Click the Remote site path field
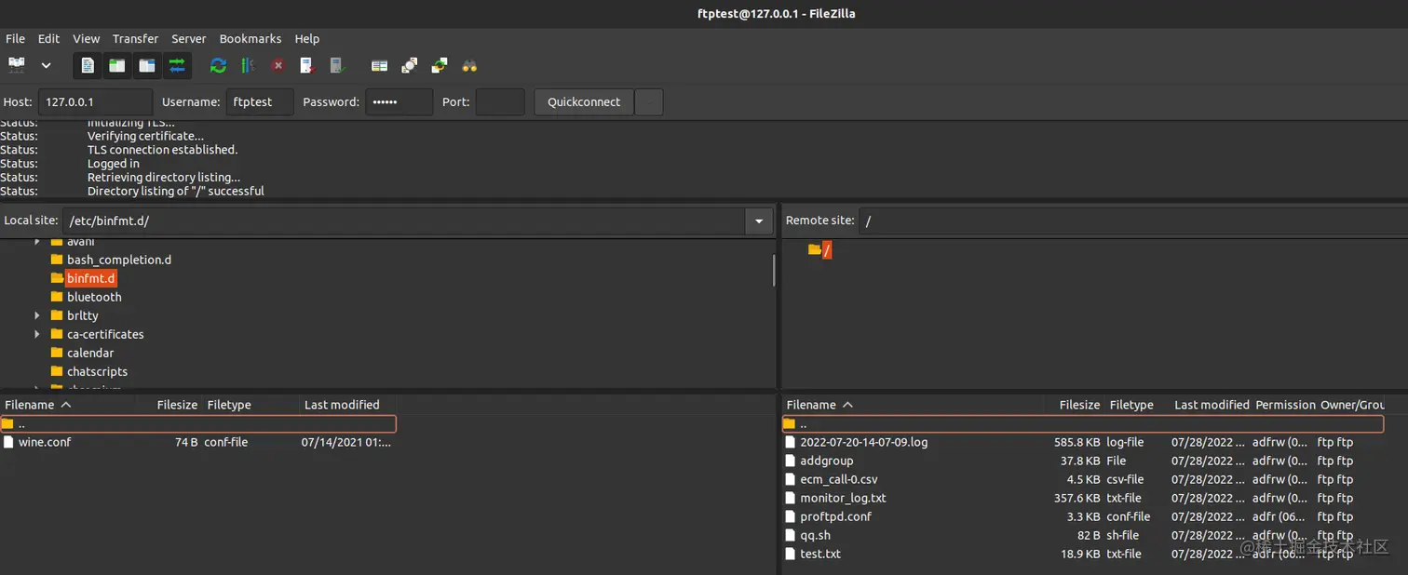 coord(1133,221)
